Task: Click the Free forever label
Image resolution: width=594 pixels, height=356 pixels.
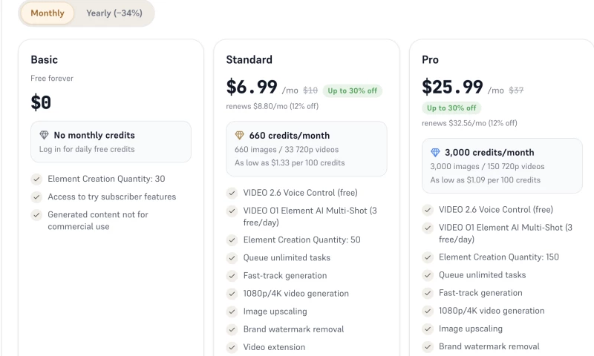Action: click(52, 79)
